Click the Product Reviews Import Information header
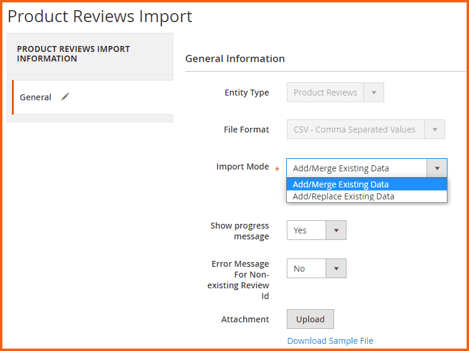The width and height of the screenshot is (469, 351). click(73, 54)
